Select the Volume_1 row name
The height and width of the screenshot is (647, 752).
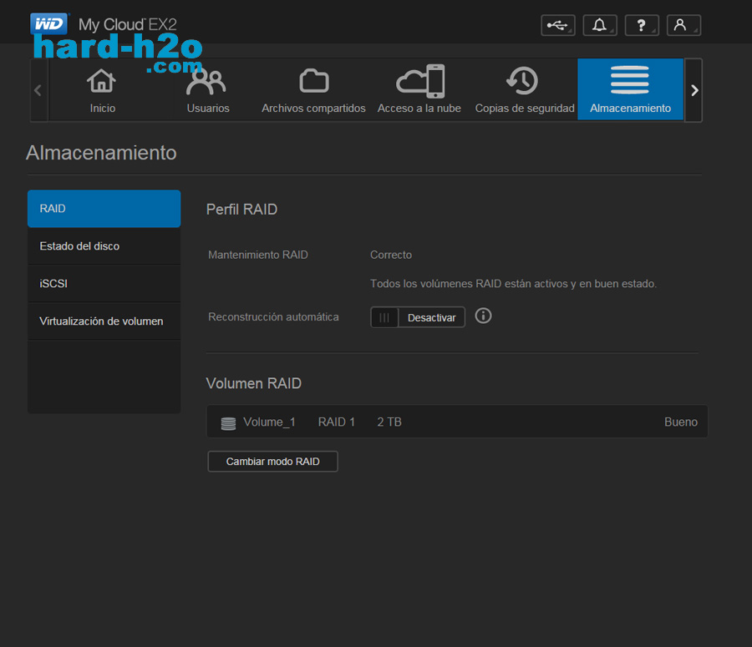[269, 422]
